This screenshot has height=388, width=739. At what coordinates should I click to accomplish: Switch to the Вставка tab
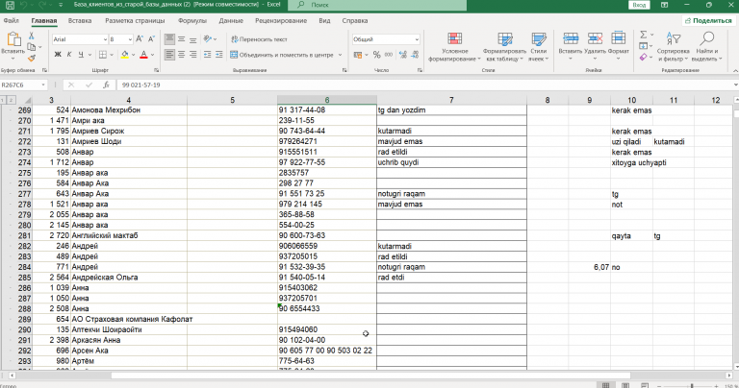80,21
